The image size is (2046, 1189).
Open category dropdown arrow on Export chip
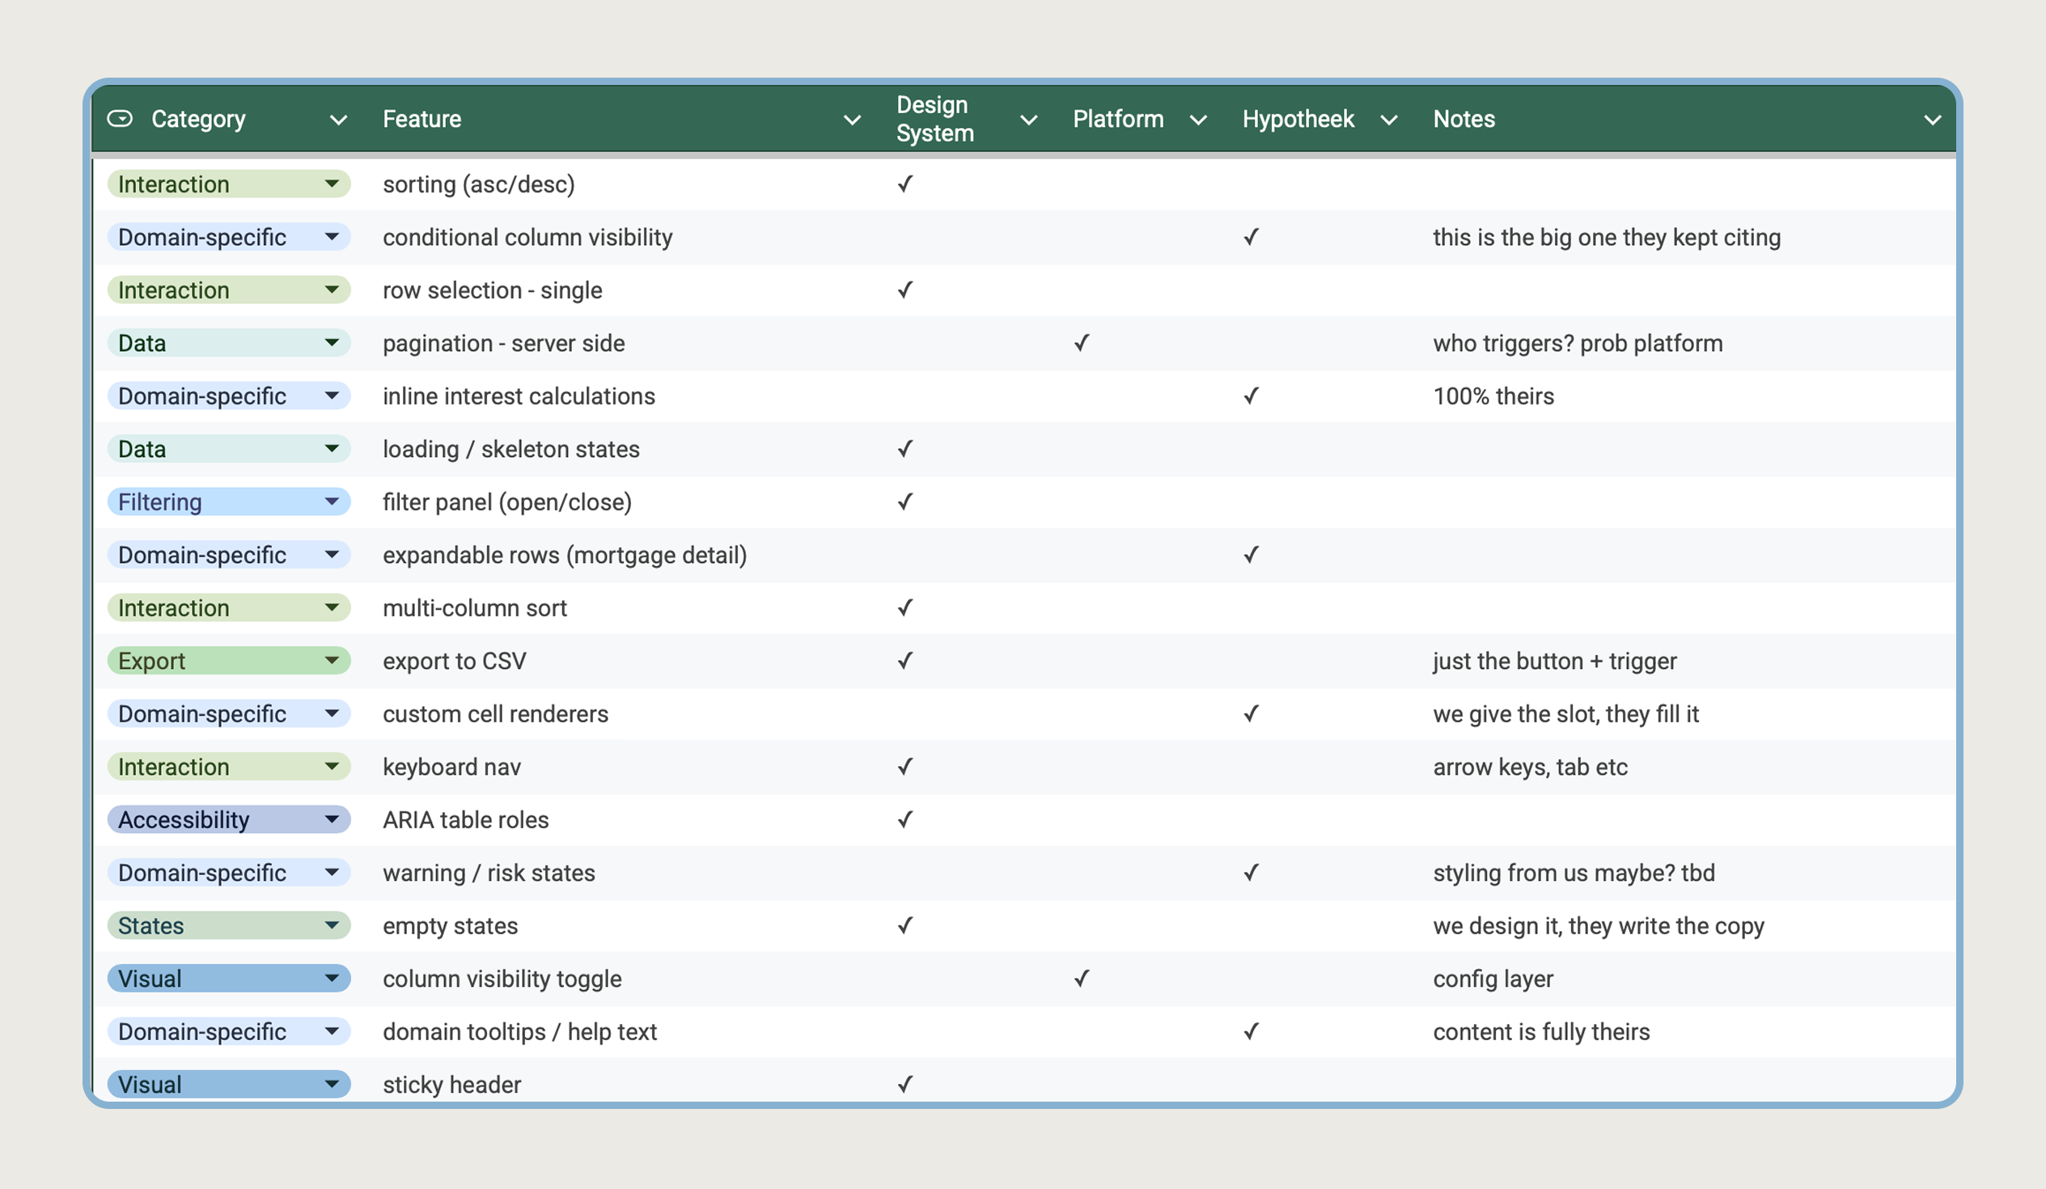pos(331,661)
